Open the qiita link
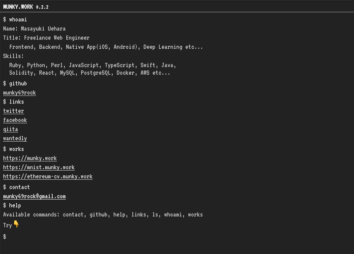The width and height of the screenshot is (354, 254). coord(10,129)
